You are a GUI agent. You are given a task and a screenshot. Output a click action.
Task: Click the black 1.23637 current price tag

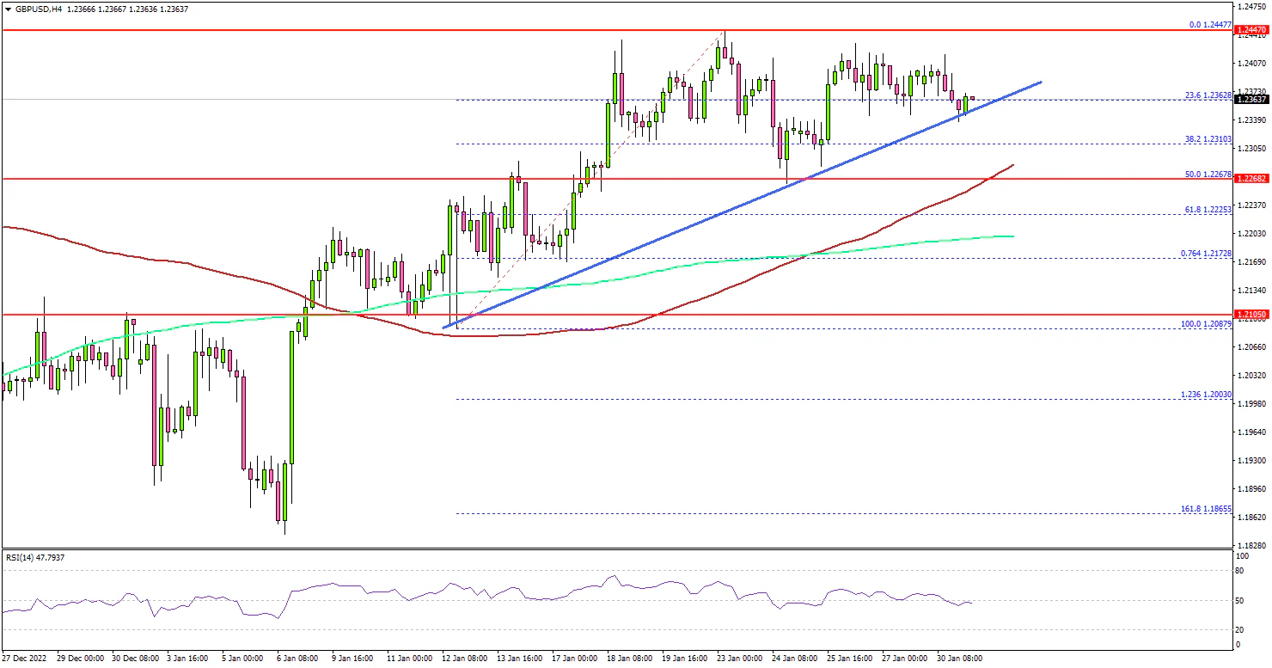coord(1250,100)
